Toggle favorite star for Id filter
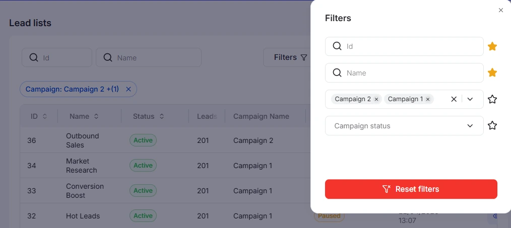This screenshot has width=511, height=228. point(492,46)
